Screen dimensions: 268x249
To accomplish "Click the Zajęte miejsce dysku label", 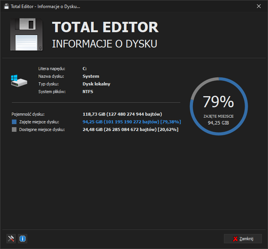I will click(39, 122).
